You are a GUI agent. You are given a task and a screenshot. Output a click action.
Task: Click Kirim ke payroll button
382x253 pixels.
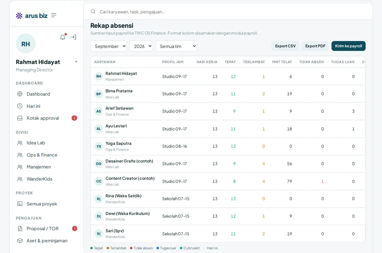tap(348, 46)
